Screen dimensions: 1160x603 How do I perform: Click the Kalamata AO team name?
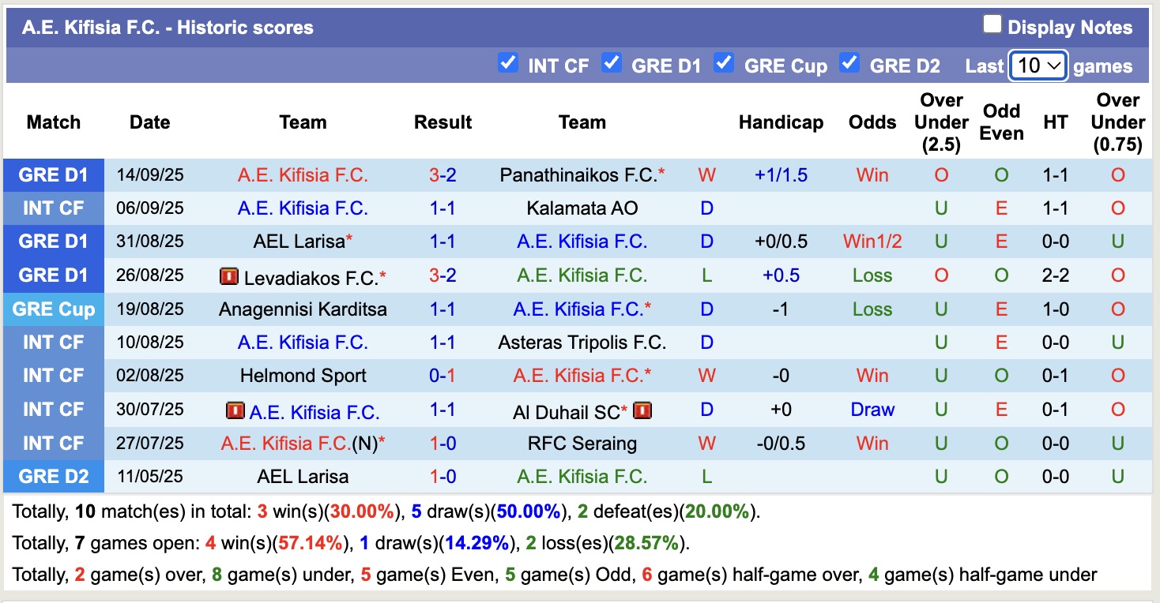click(582, 208)
